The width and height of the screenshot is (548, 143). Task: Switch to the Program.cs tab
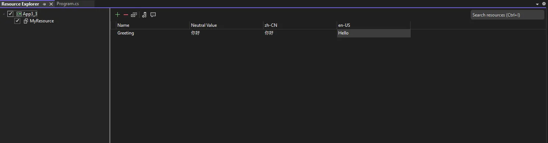click(x=68, y=4)
